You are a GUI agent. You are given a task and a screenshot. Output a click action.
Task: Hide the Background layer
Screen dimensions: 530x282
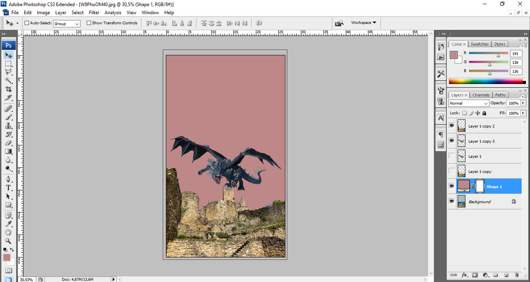pyautogui.click(x=451, y=202)
